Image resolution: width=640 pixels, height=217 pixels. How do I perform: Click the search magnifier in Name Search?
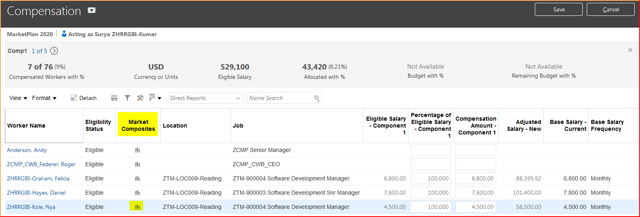tap(317, 98)
